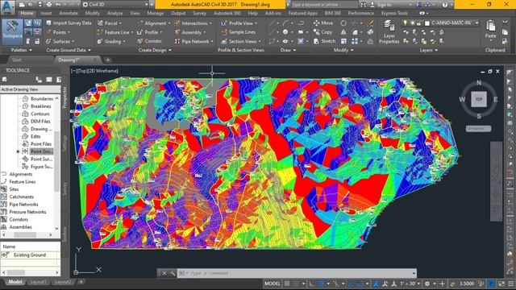Screen dimensions: 516x290
Task: Click the 2D Wireframe visual style label
Action: [x=102, y=71]
